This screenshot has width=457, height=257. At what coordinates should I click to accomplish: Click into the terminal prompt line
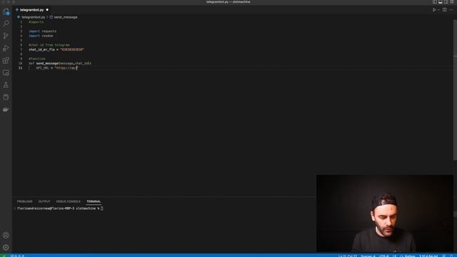click(60, 208)
